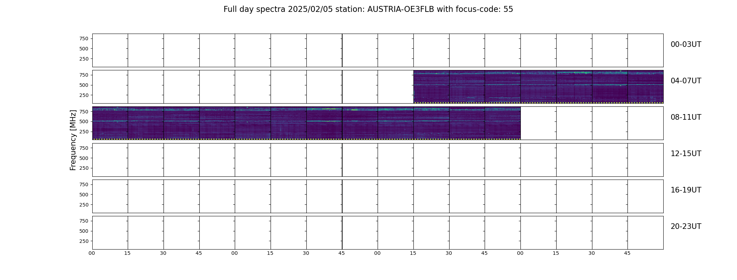Click the 500 tick of the 00-03UT row

coord(84,49)
